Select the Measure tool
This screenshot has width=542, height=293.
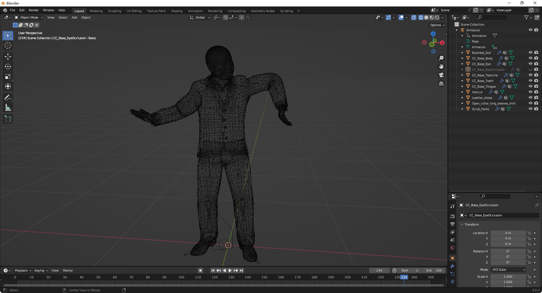click(8, 108)
